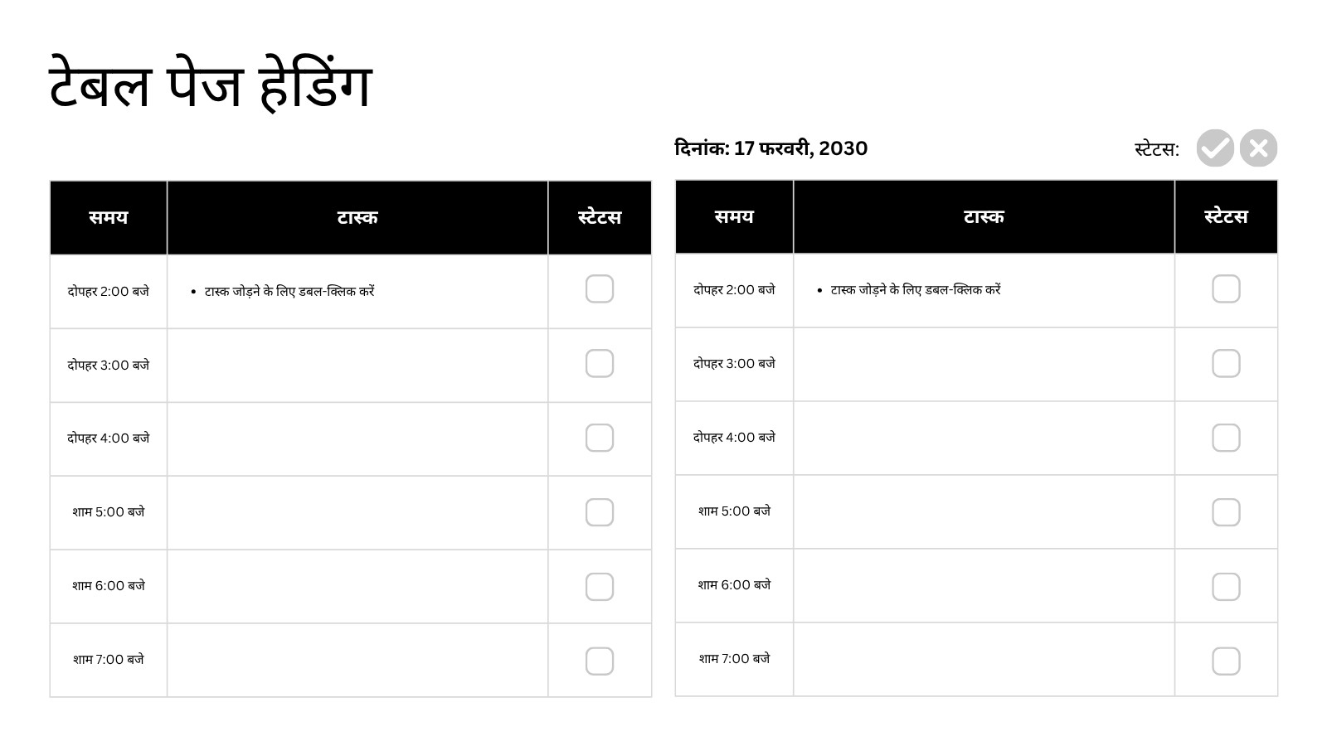This screenshot has width=1327, height=746.
Task: Tick the right table 4:00 status checkbox
Action: click(x=1226, y=438)
